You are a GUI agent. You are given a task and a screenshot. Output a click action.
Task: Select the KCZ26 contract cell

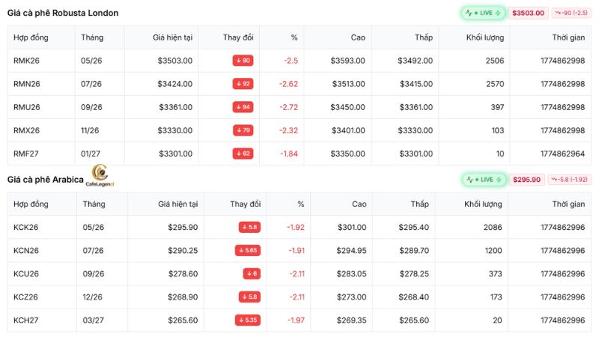[x=25, y=297]
